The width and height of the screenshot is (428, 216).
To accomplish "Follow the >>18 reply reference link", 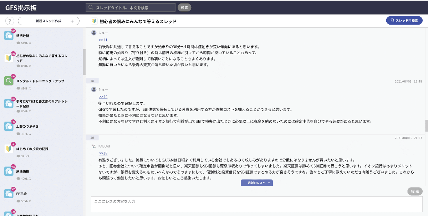I will point(103,153).
